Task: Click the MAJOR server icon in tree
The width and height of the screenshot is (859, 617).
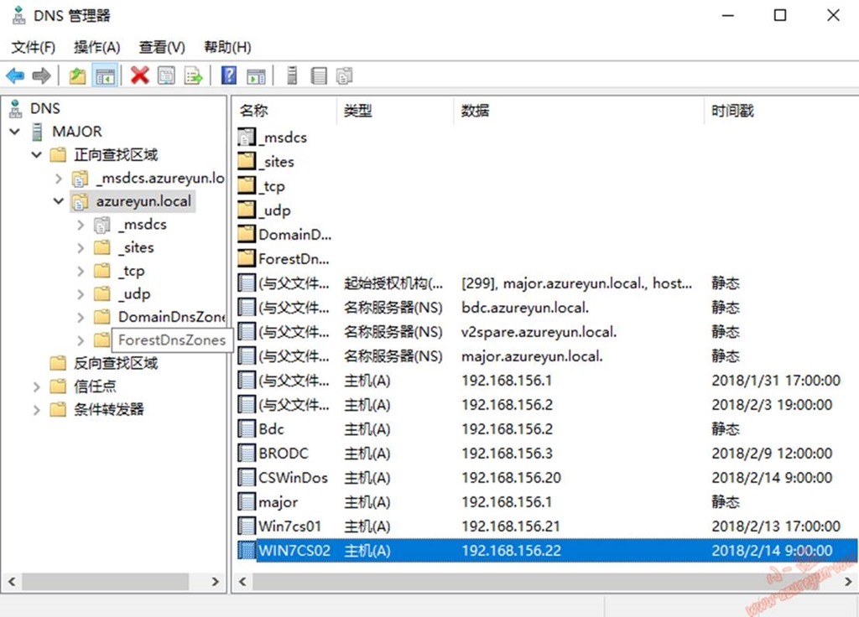Action: point(37,132)
